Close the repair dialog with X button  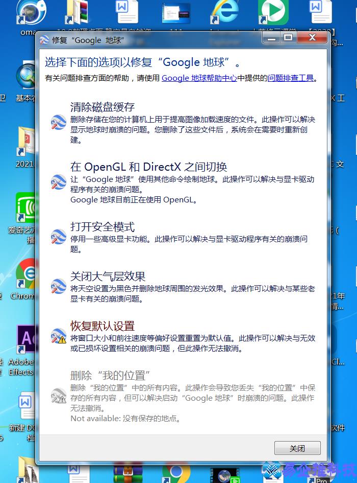312,38
